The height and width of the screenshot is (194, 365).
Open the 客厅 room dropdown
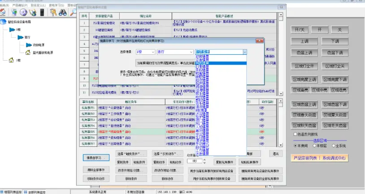tap(191, 52)
